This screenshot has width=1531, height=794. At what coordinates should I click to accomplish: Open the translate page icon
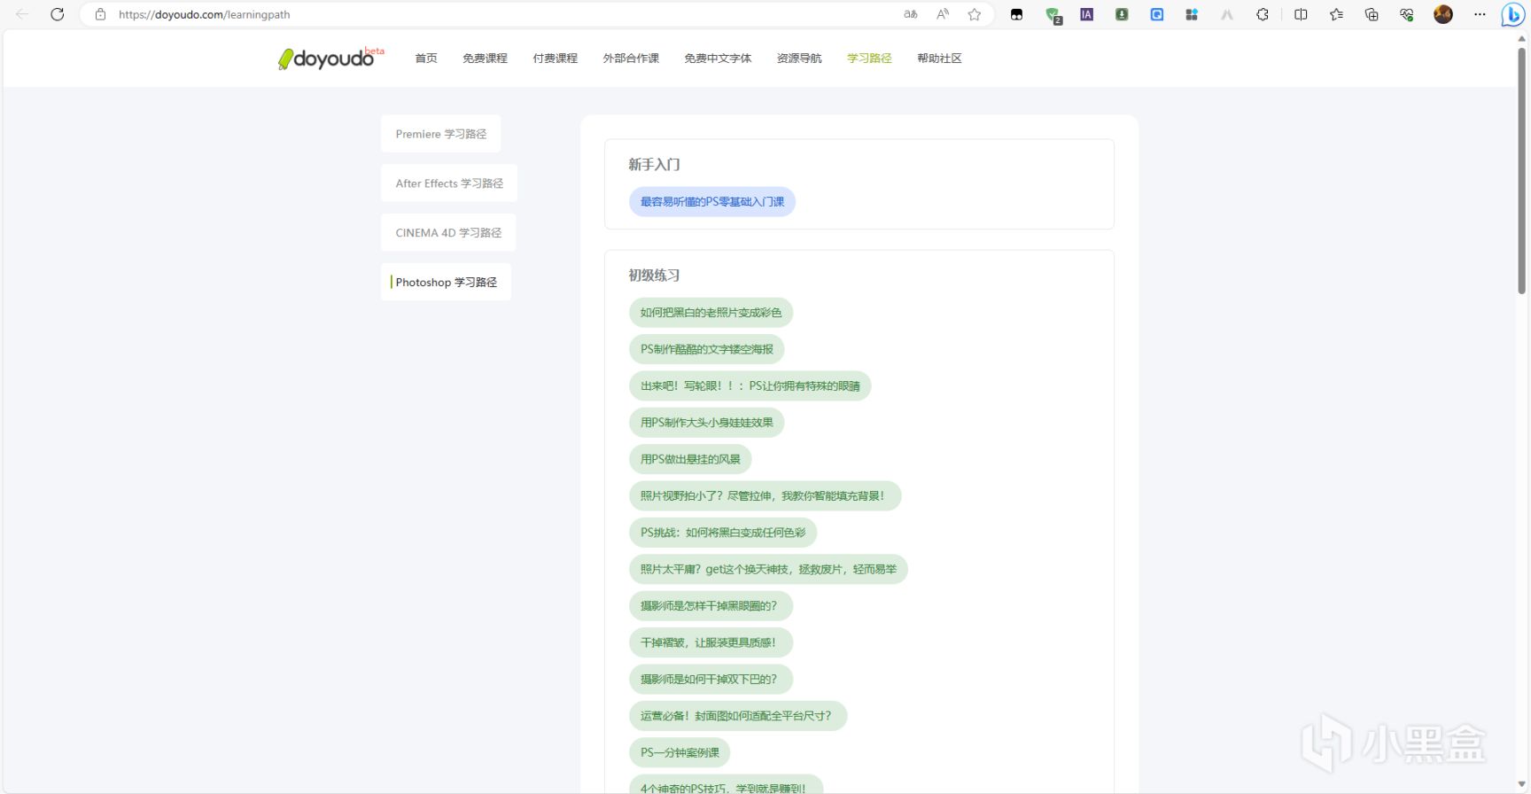click(x=910, y=14)
